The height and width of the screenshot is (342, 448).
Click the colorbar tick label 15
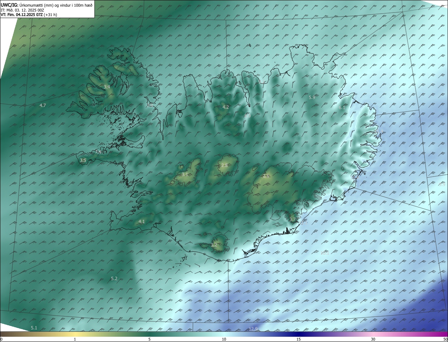click(299, 339)
